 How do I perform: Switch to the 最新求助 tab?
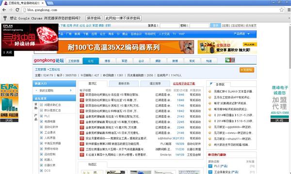[x=124, y=84]
